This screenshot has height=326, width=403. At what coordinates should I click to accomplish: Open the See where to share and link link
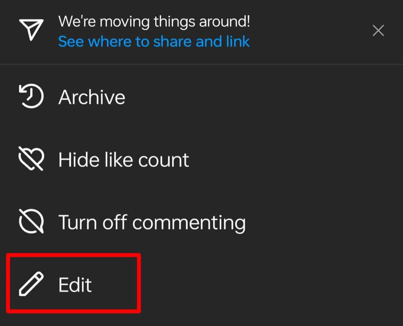coord(154,42)
